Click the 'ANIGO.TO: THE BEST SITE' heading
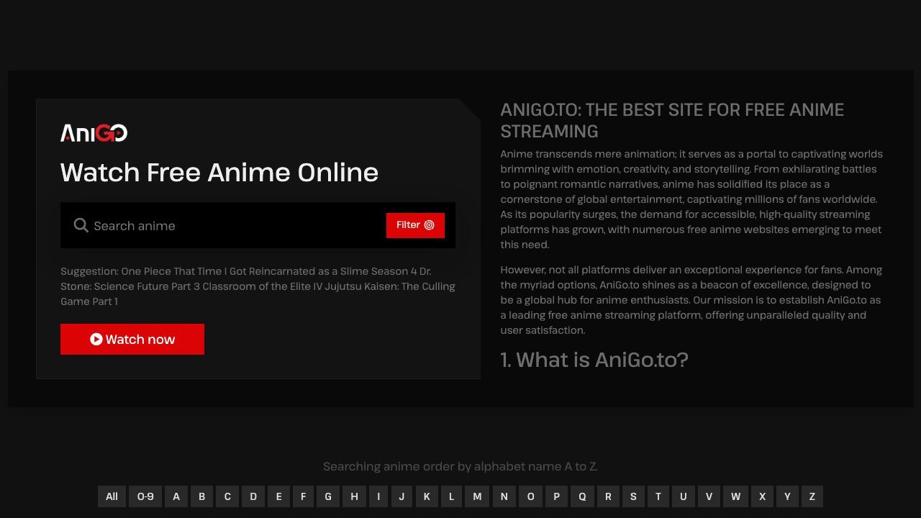 [672, 120]
